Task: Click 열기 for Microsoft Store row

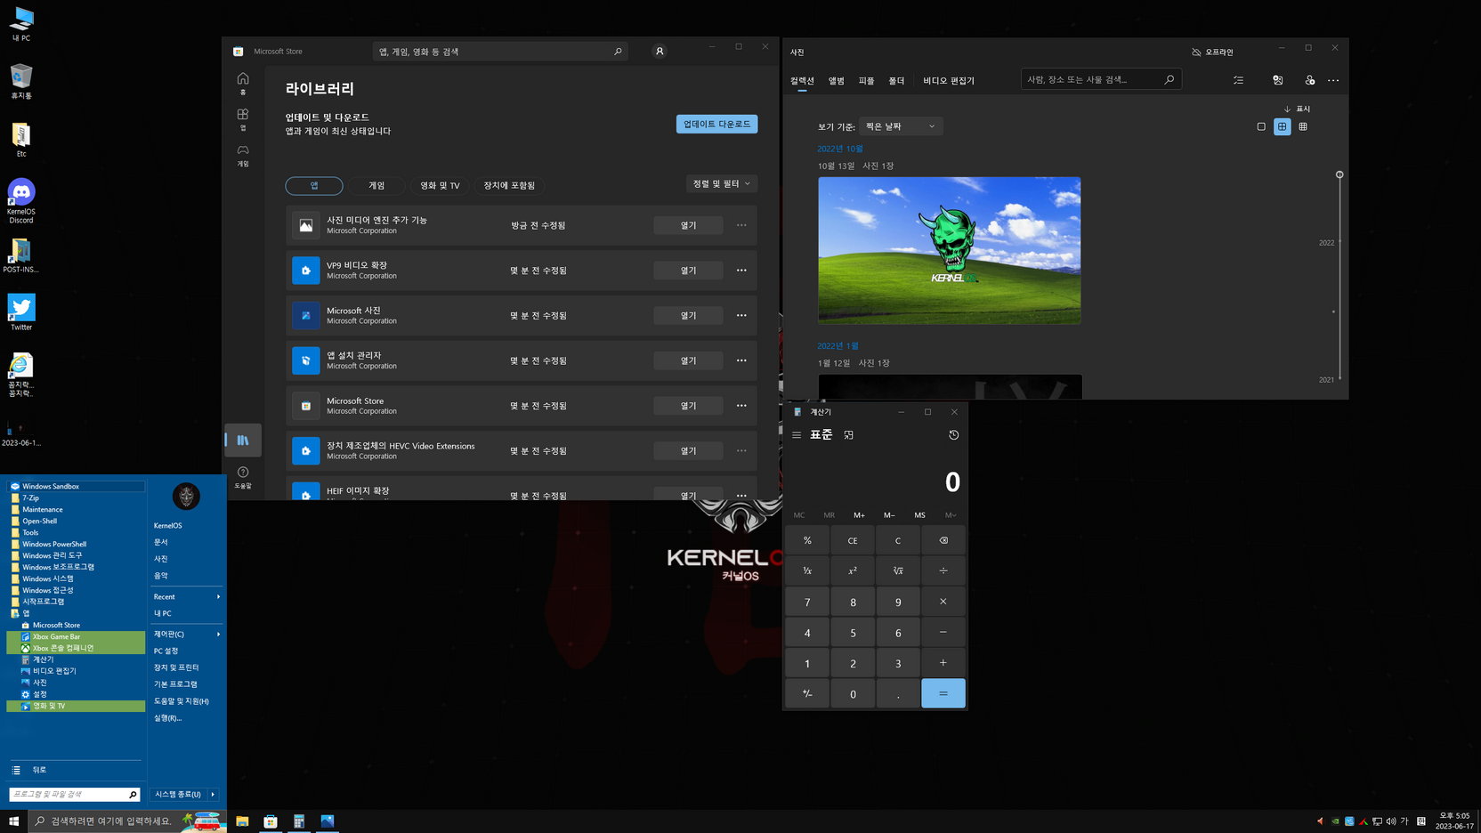Action: click(688, 406)
